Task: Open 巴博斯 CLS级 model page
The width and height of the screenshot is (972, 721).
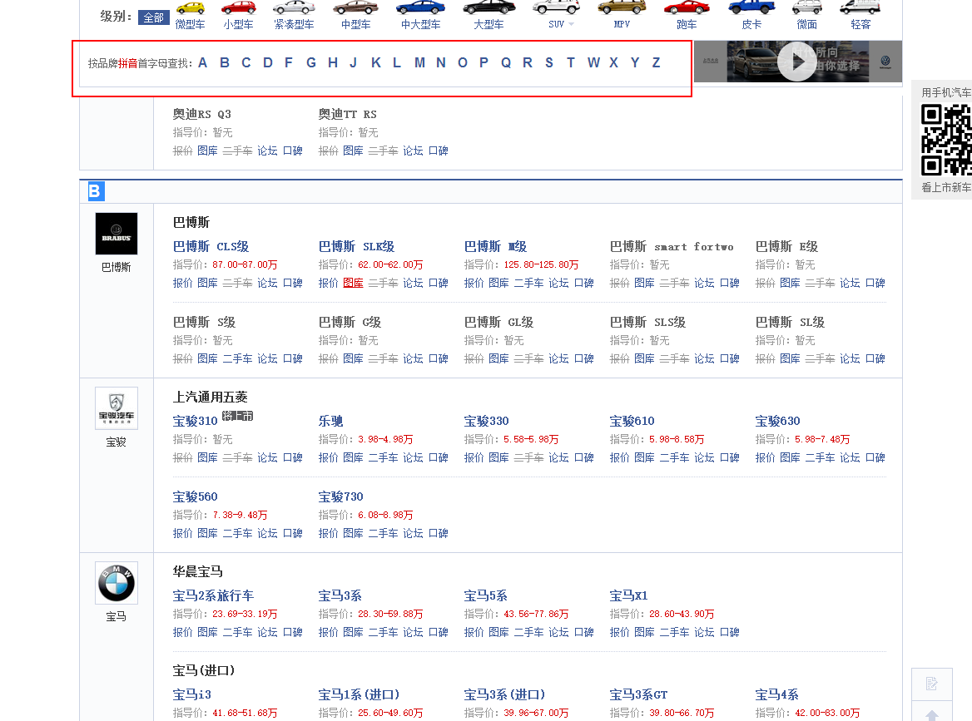Action: click(x=211, y=246)
